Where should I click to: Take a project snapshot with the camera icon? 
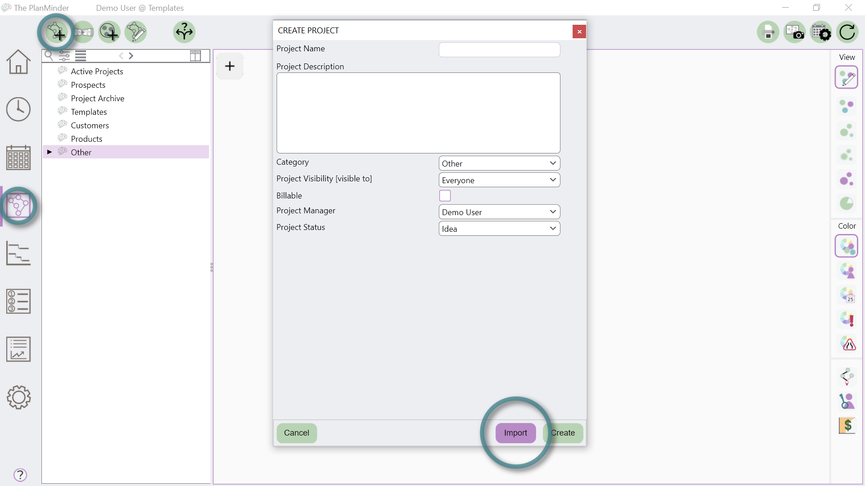(794, 32)
